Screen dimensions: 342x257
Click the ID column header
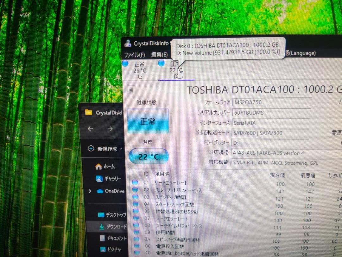click(146, 174)
